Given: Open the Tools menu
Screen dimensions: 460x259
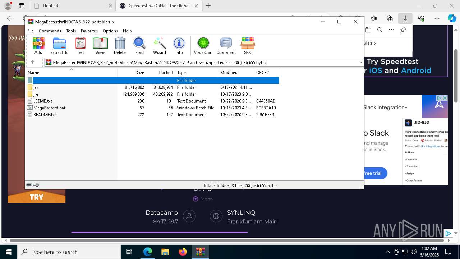Looking at the screenshot, I should pos(71,31).
